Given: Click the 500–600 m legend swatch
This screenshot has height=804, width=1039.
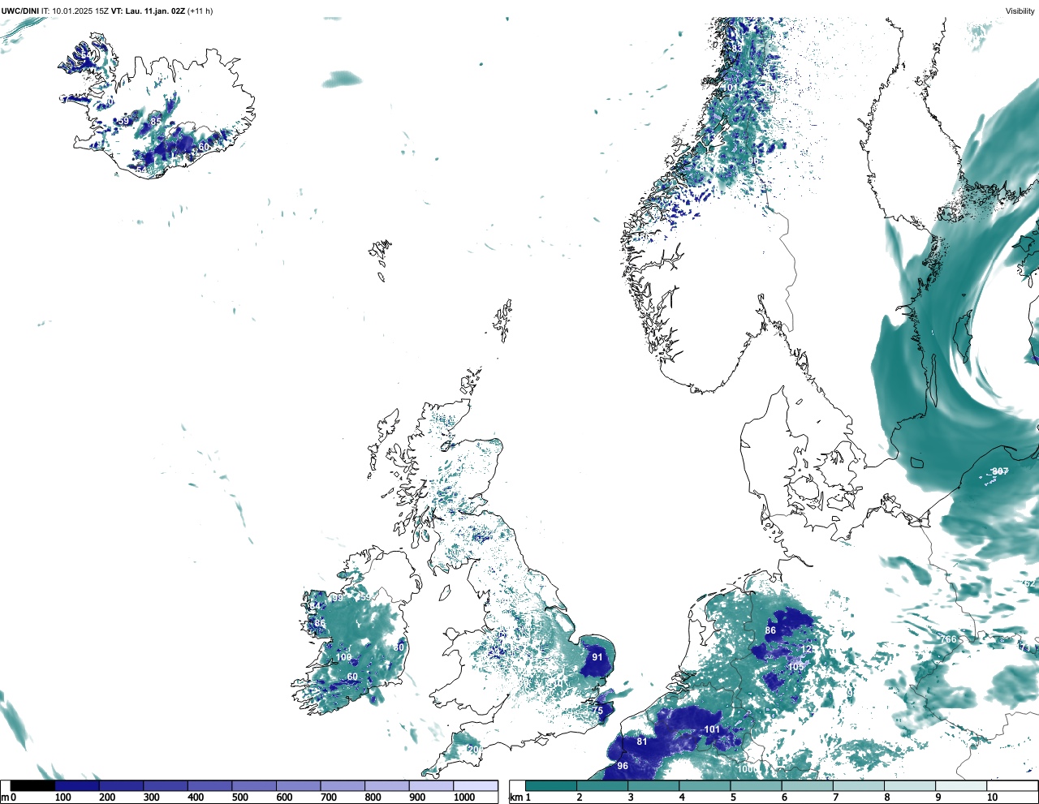Looking at the screenshot, I should (x=253, y=785).
